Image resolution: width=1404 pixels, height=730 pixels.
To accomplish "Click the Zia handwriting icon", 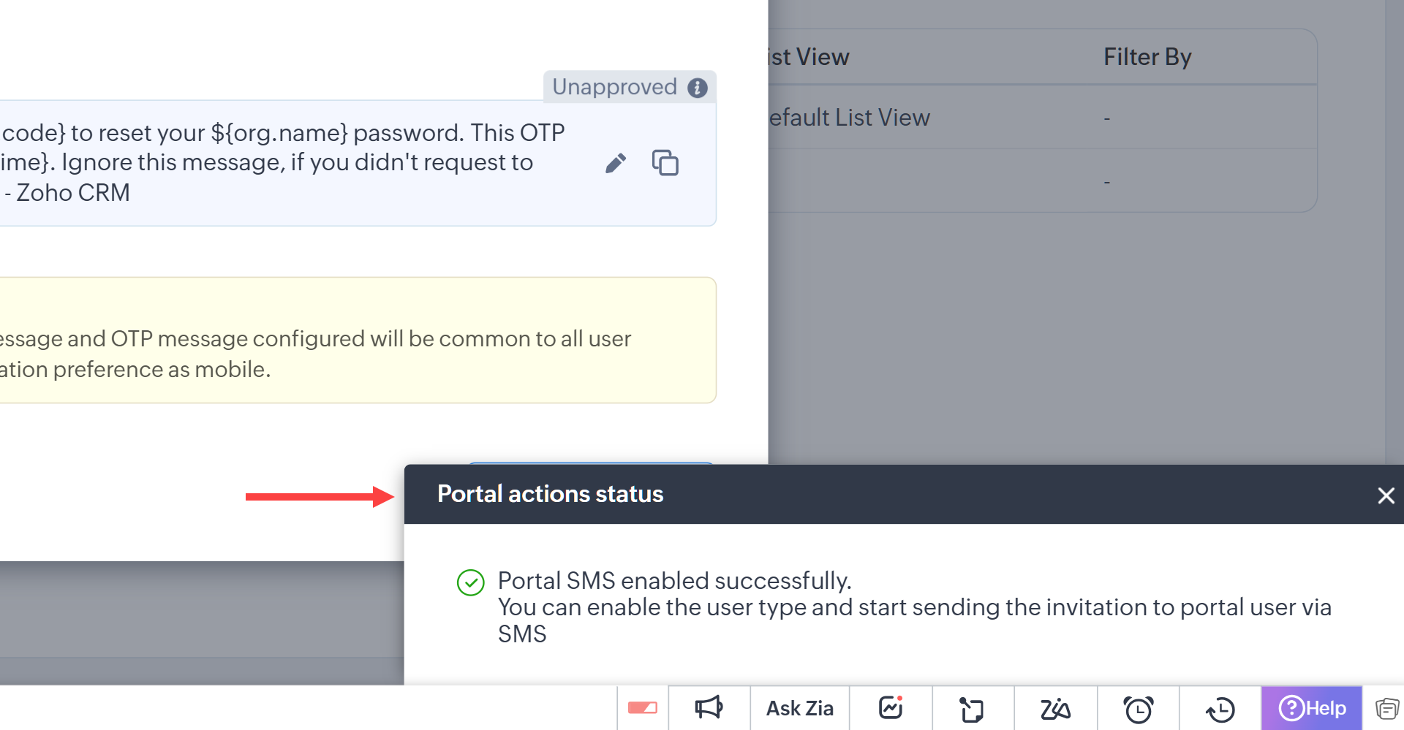I will click(x=1055, y=708).
